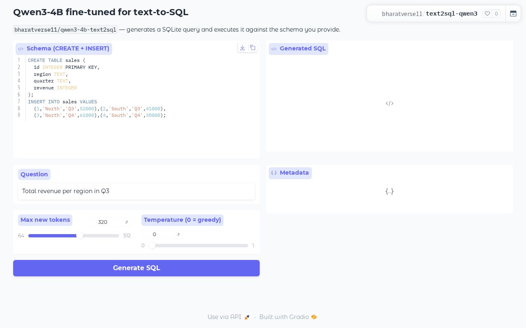The width and height of the screenshot is (526, 328).
Task: Click the INSERT INTO sales VALUES line
Action: [62, 102]
